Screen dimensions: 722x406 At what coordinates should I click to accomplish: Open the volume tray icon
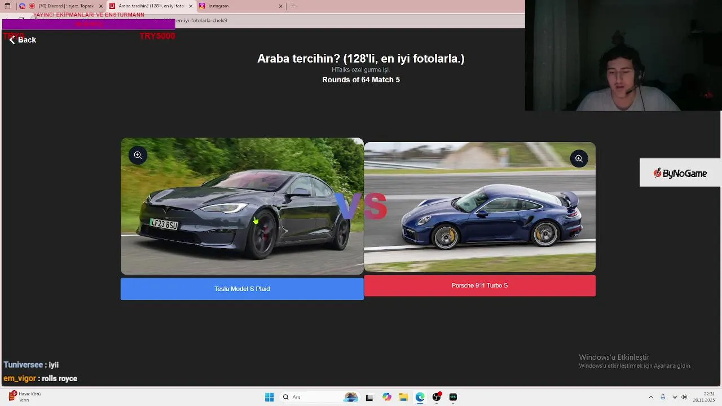tap(684, 397)
